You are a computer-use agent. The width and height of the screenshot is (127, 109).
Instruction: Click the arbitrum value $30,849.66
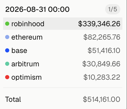101,64
